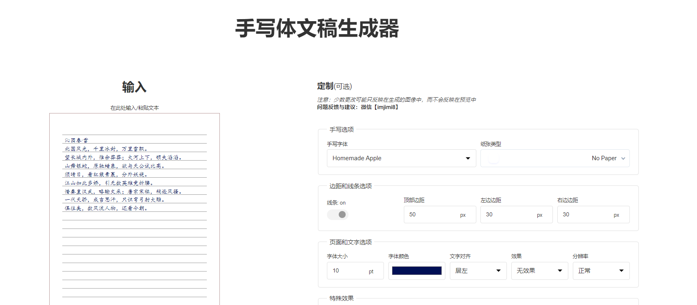Click the 特殊效果 group label
Viewport: 697px width, 305px height.
342,298
